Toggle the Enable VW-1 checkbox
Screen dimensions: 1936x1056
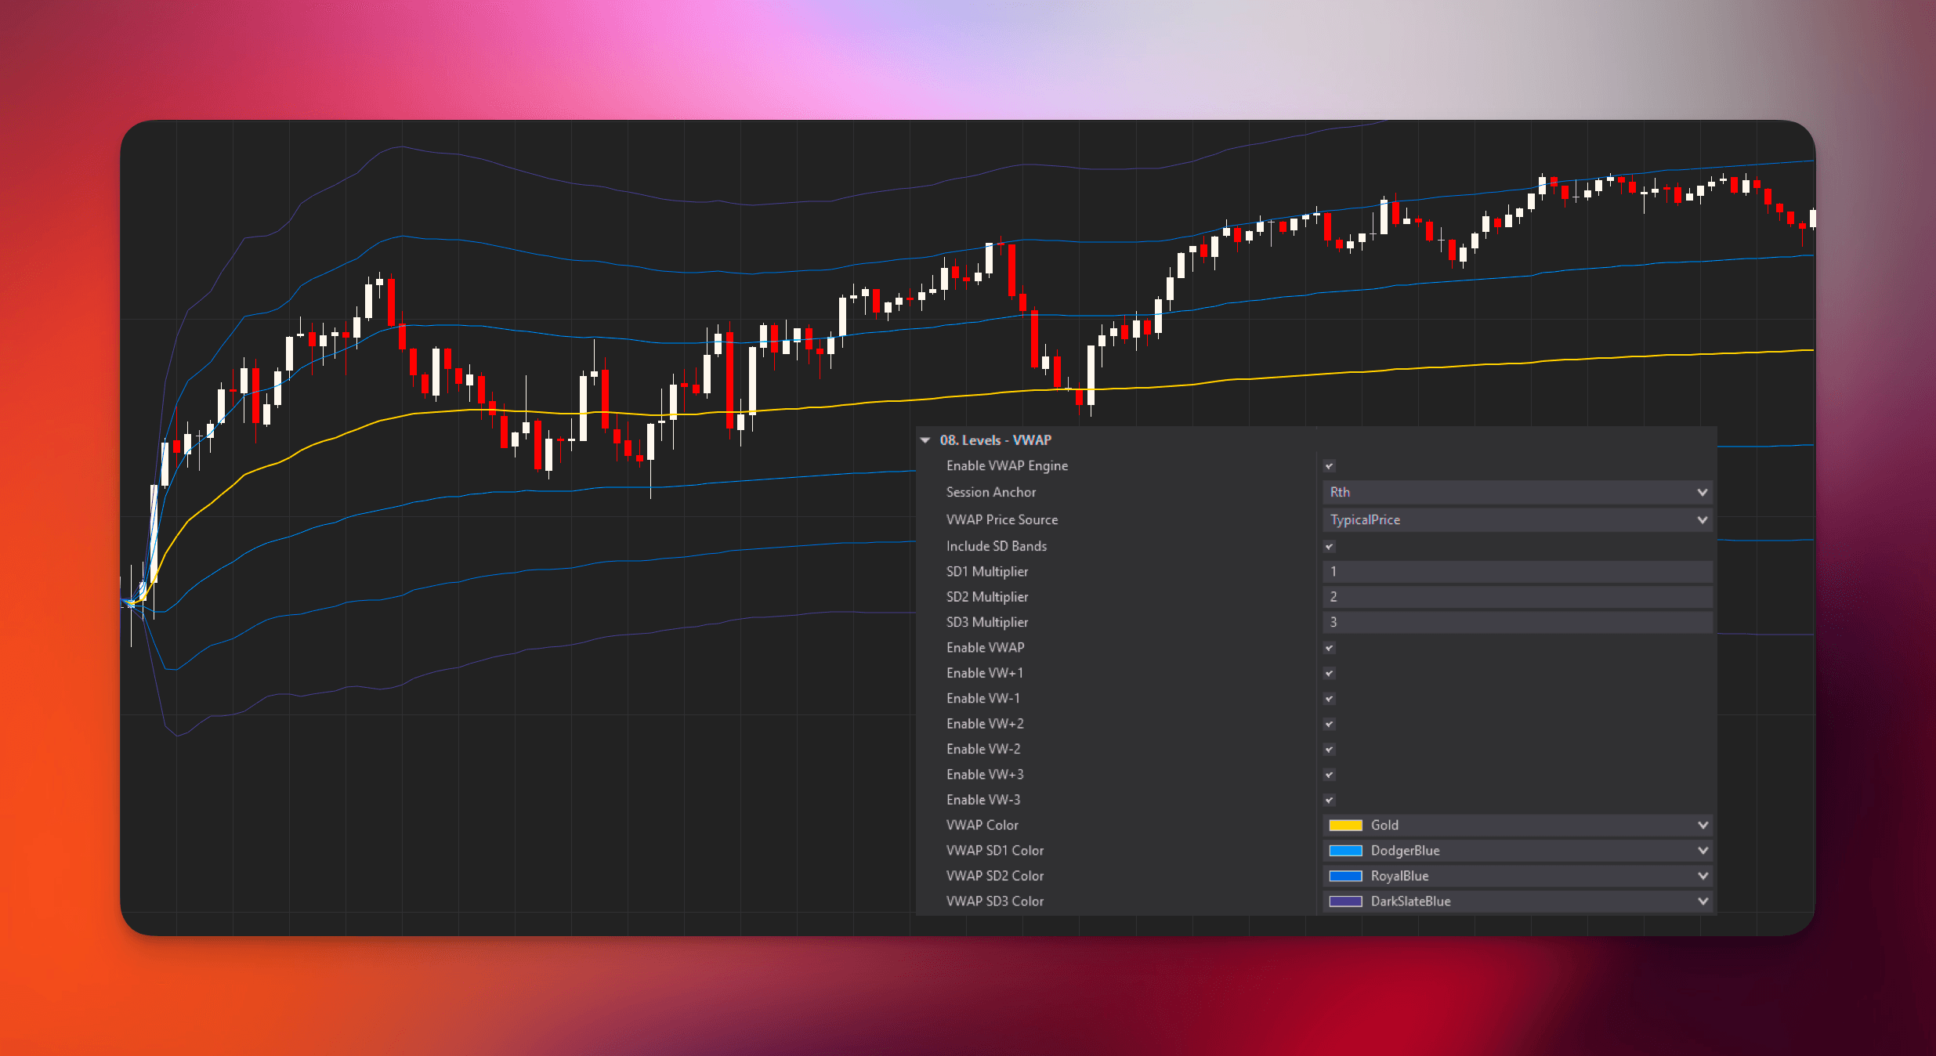[1329, 699]
